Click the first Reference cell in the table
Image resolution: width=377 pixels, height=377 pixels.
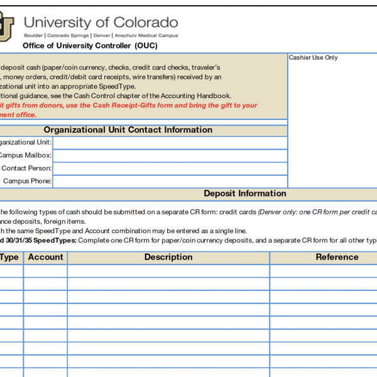click(324, 271)
